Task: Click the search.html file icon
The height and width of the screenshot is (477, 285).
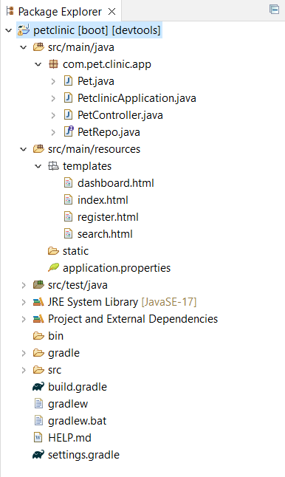Action: 68,234
